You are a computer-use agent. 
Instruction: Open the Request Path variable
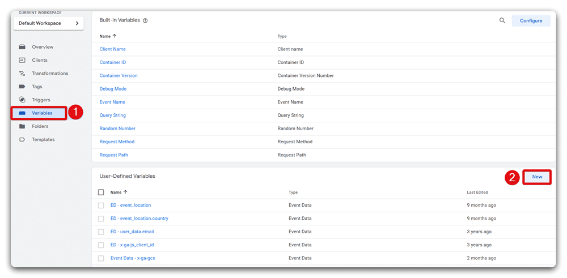[x=113, y=155]
